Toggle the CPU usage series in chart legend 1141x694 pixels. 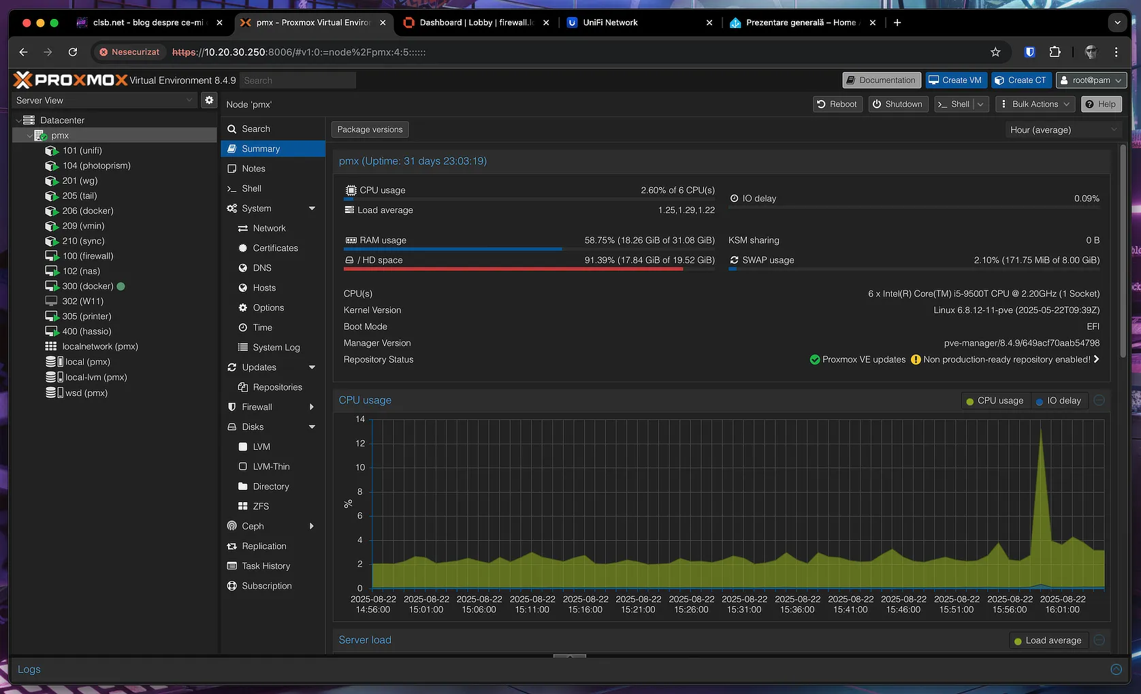(x=995, y=401)
